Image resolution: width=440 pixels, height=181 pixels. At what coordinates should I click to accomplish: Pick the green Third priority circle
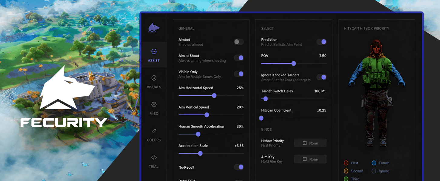click(x=346, y=179)
